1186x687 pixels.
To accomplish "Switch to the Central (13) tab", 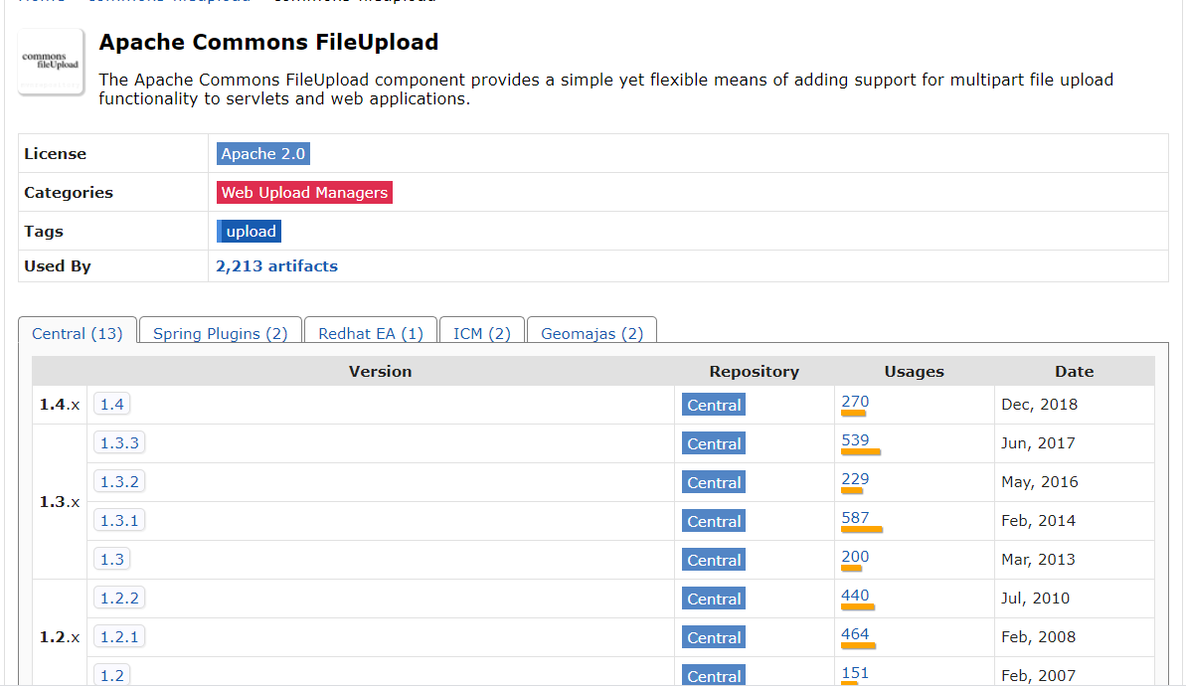I will point(78,333).
